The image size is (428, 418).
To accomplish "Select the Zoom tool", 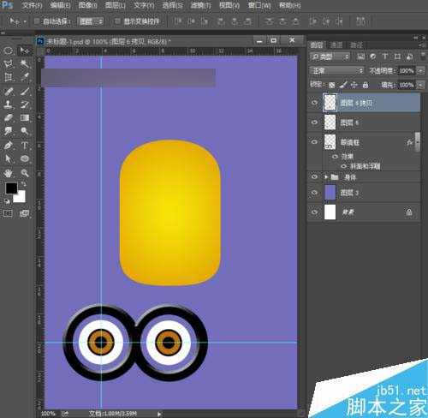I will pos(25,173).
